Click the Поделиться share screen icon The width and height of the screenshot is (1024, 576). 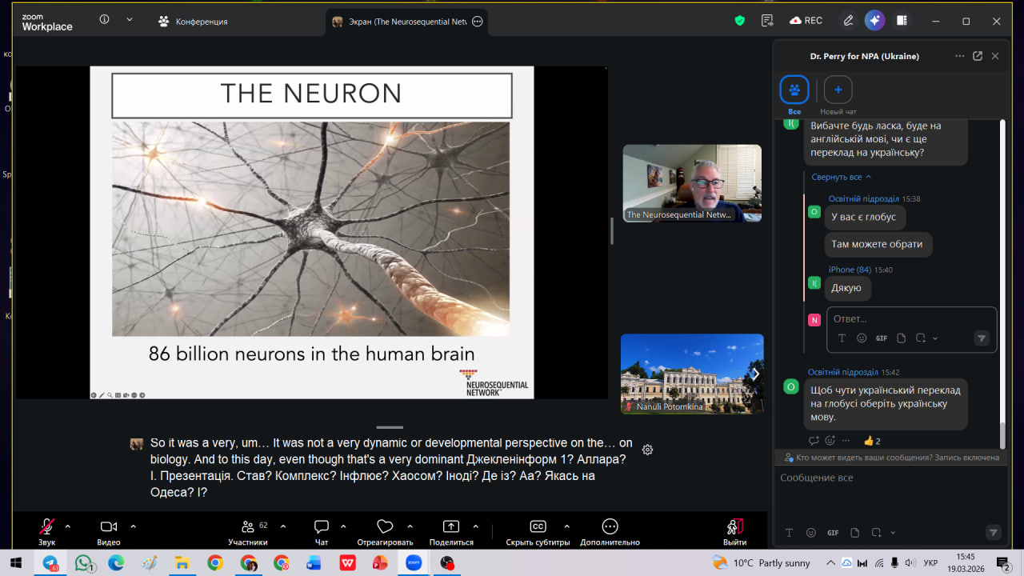tap(451, 526)
